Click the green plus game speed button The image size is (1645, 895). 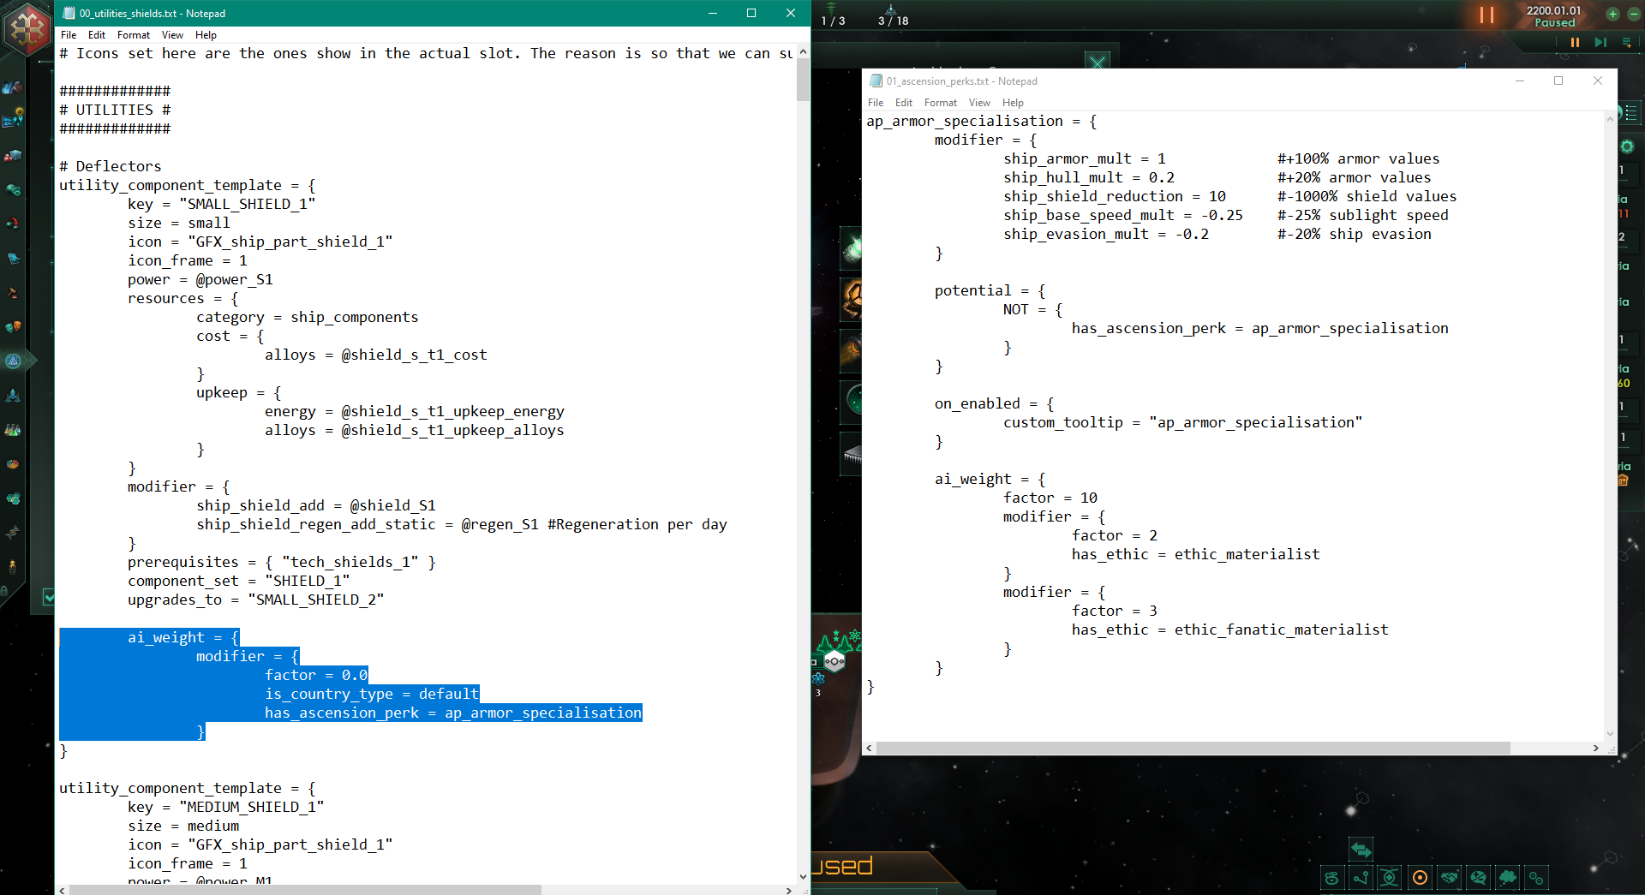pyautogui.click(x=1612, y=14)
